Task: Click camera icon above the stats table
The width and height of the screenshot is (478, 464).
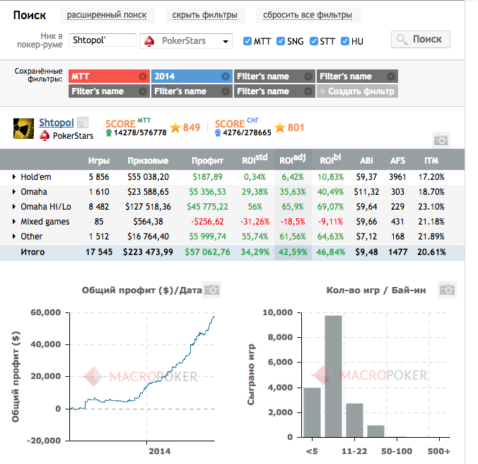Action: tap(441, 140)
